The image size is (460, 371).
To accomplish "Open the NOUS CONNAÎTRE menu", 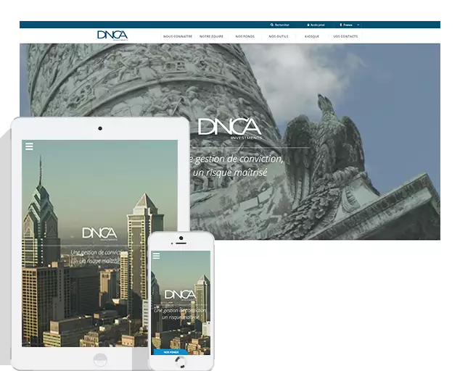I will pos(178,37).
